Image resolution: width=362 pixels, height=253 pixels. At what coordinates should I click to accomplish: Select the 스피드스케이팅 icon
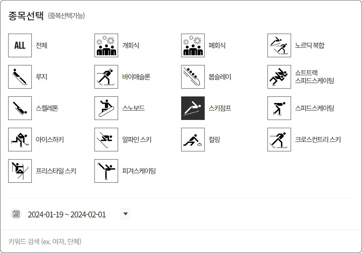pos(279,108)
